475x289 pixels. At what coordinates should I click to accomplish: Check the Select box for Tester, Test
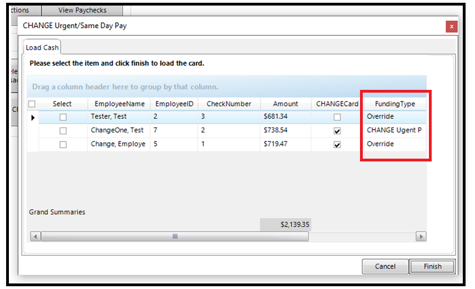(63, 117)
